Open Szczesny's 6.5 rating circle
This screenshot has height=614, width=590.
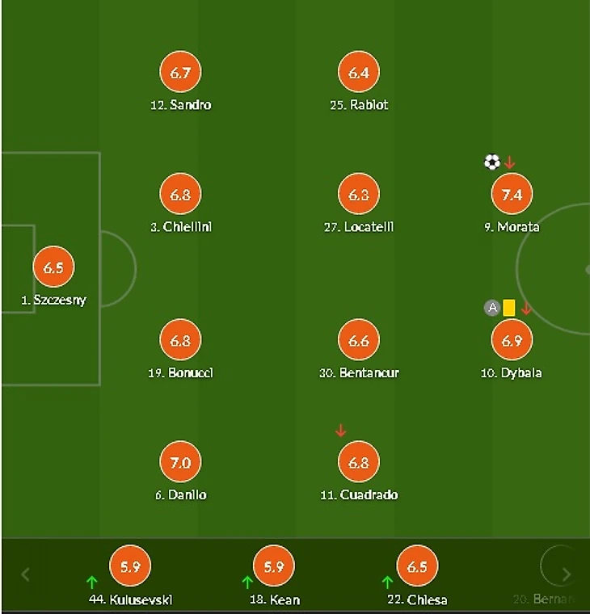[53, 267]
